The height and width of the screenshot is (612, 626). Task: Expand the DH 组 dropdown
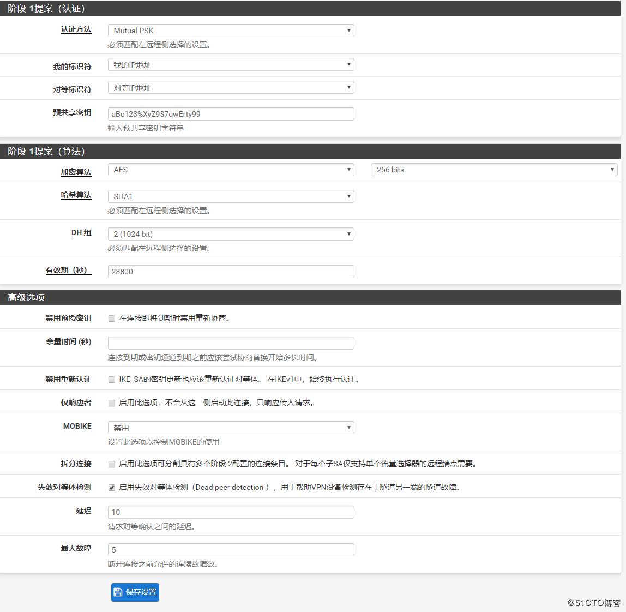pyautogui.click(x=231, y=234)
